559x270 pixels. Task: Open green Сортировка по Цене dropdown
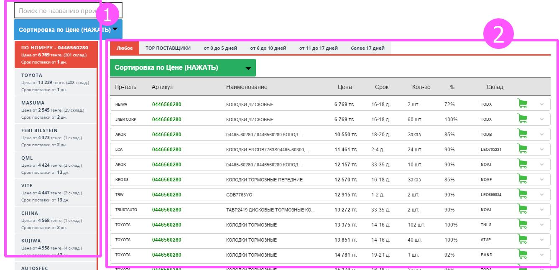click(182, 68)
